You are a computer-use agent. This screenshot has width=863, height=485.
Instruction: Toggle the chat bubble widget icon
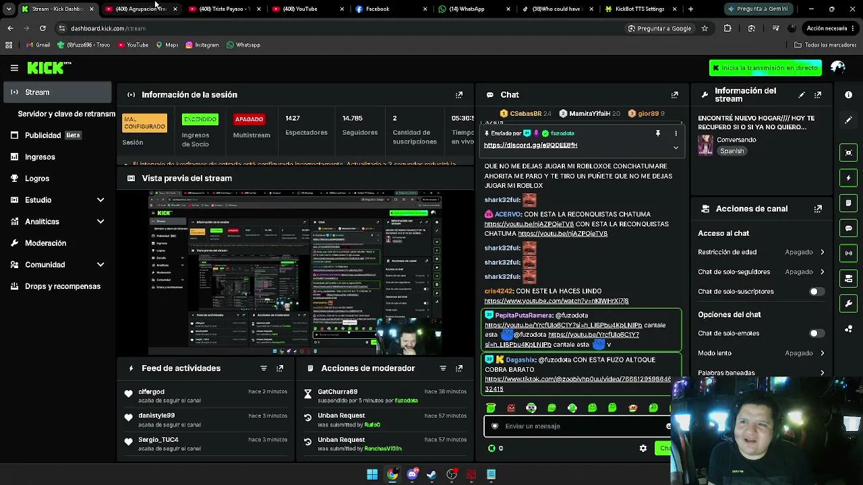(849, 228)
